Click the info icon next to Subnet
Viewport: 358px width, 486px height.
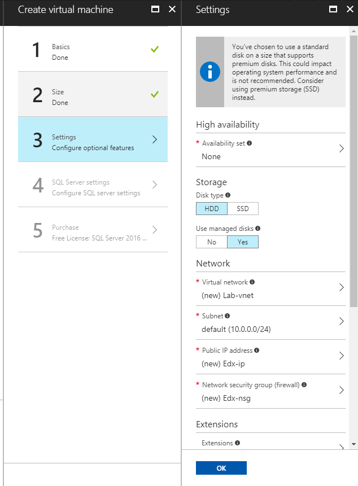(227, 316)
